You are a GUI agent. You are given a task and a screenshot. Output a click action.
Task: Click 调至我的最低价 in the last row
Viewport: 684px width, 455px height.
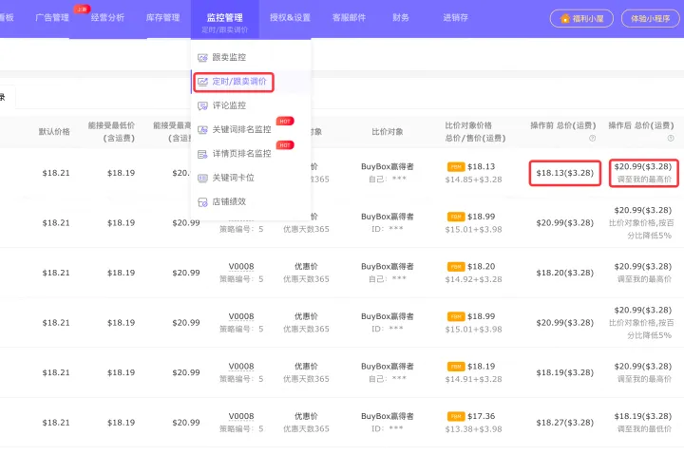click(644, 429)
